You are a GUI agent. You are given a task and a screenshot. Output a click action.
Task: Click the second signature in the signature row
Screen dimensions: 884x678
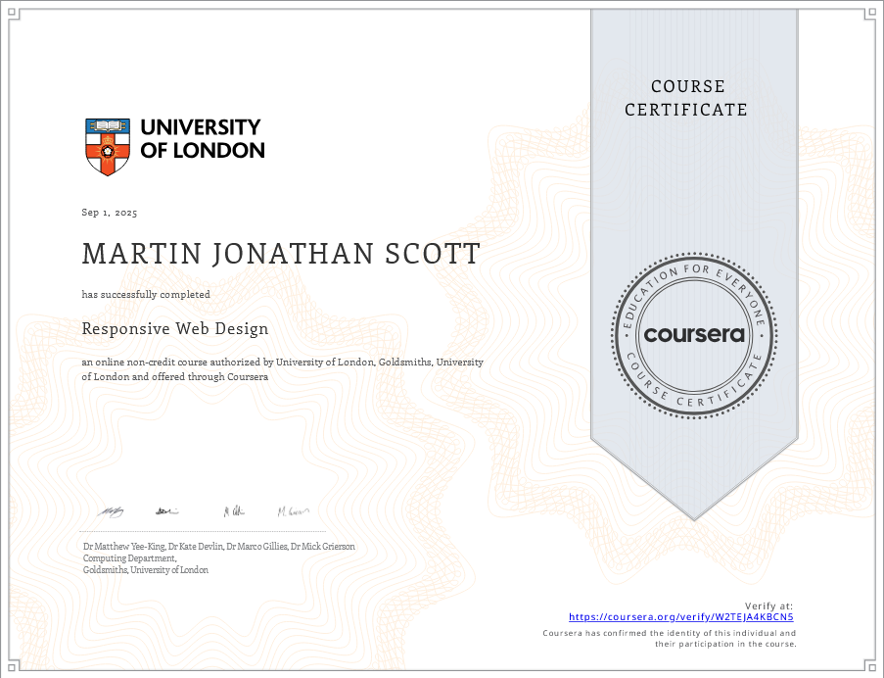click(166, 510)
